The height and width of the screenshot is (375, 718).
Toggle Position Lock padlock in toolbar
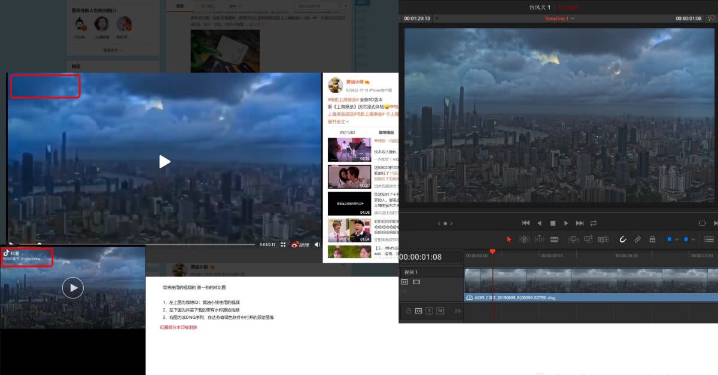click(x=652, y=239)
